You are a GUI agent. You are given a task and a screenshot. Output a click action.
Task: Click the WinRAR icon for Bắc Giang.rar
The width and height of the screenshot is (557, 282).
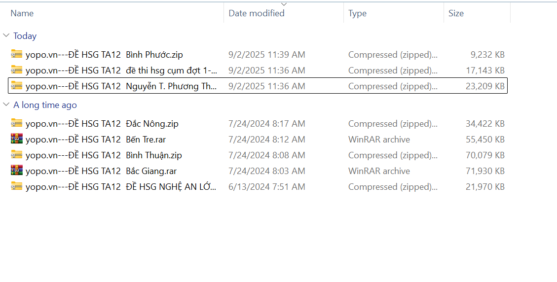pos(17,171)
